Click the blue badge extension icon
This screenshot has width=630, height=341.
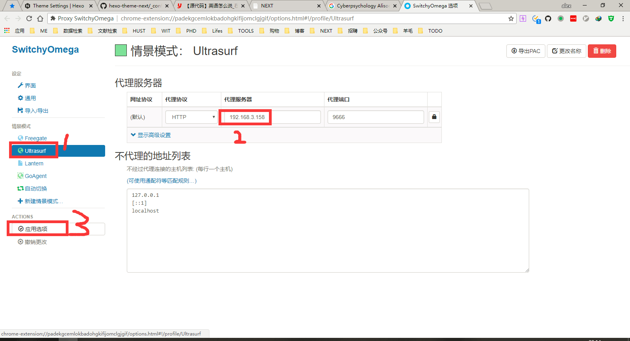[536, 19]
